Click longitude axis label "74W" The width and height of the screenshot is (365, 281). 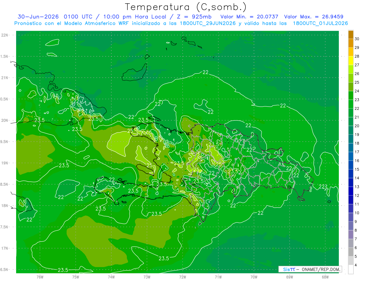coord(111,277)
